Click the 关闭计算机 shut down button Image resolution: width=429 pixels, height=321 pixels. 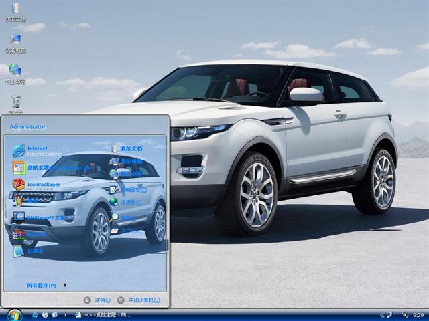click(x=139, y=300)
